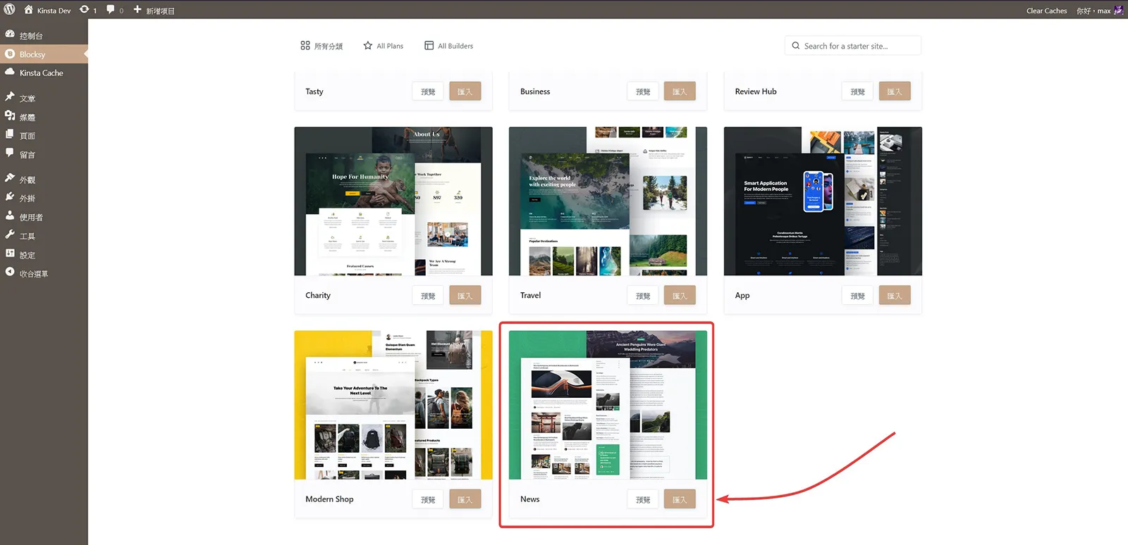Preview the Travel starter site

coord(643,296)
